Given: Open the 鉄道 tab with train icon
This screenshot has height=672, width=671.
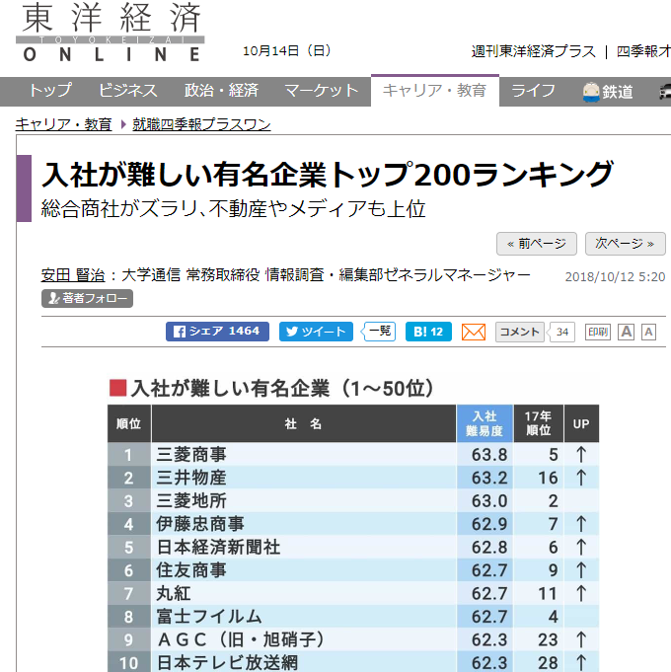Looking at the screenshot, I should [608, 92].
